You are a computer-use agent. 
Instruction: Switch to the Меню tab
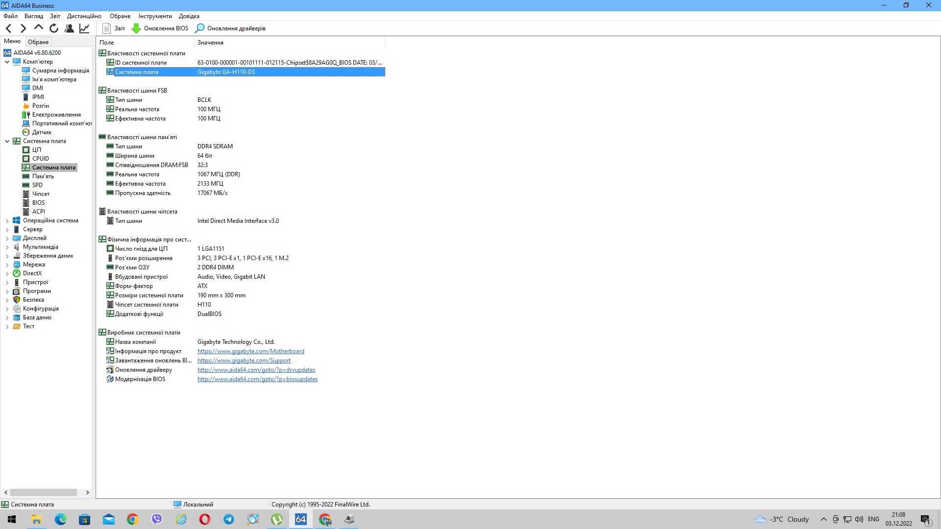12,42
